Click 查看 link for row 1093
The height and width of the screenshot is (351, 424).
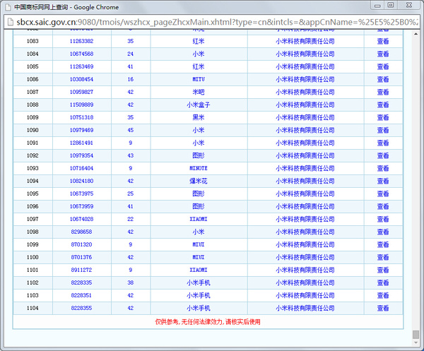(383, 168)
